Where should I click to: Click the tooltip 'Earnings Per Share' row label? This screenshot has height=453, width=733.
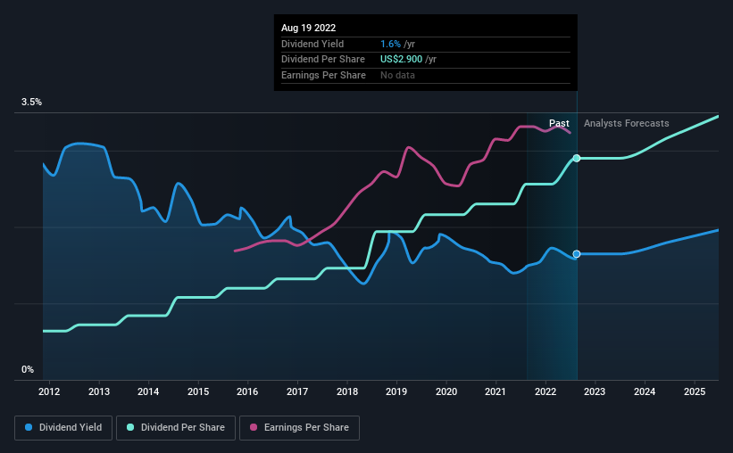click(x=323, y=75)
